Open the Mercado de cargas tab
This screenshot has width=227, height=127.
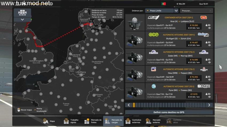click(113, 121)
